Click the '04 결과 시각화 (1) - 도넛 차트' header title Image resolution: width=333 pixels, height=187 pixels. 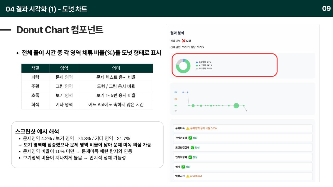(47, 9)
